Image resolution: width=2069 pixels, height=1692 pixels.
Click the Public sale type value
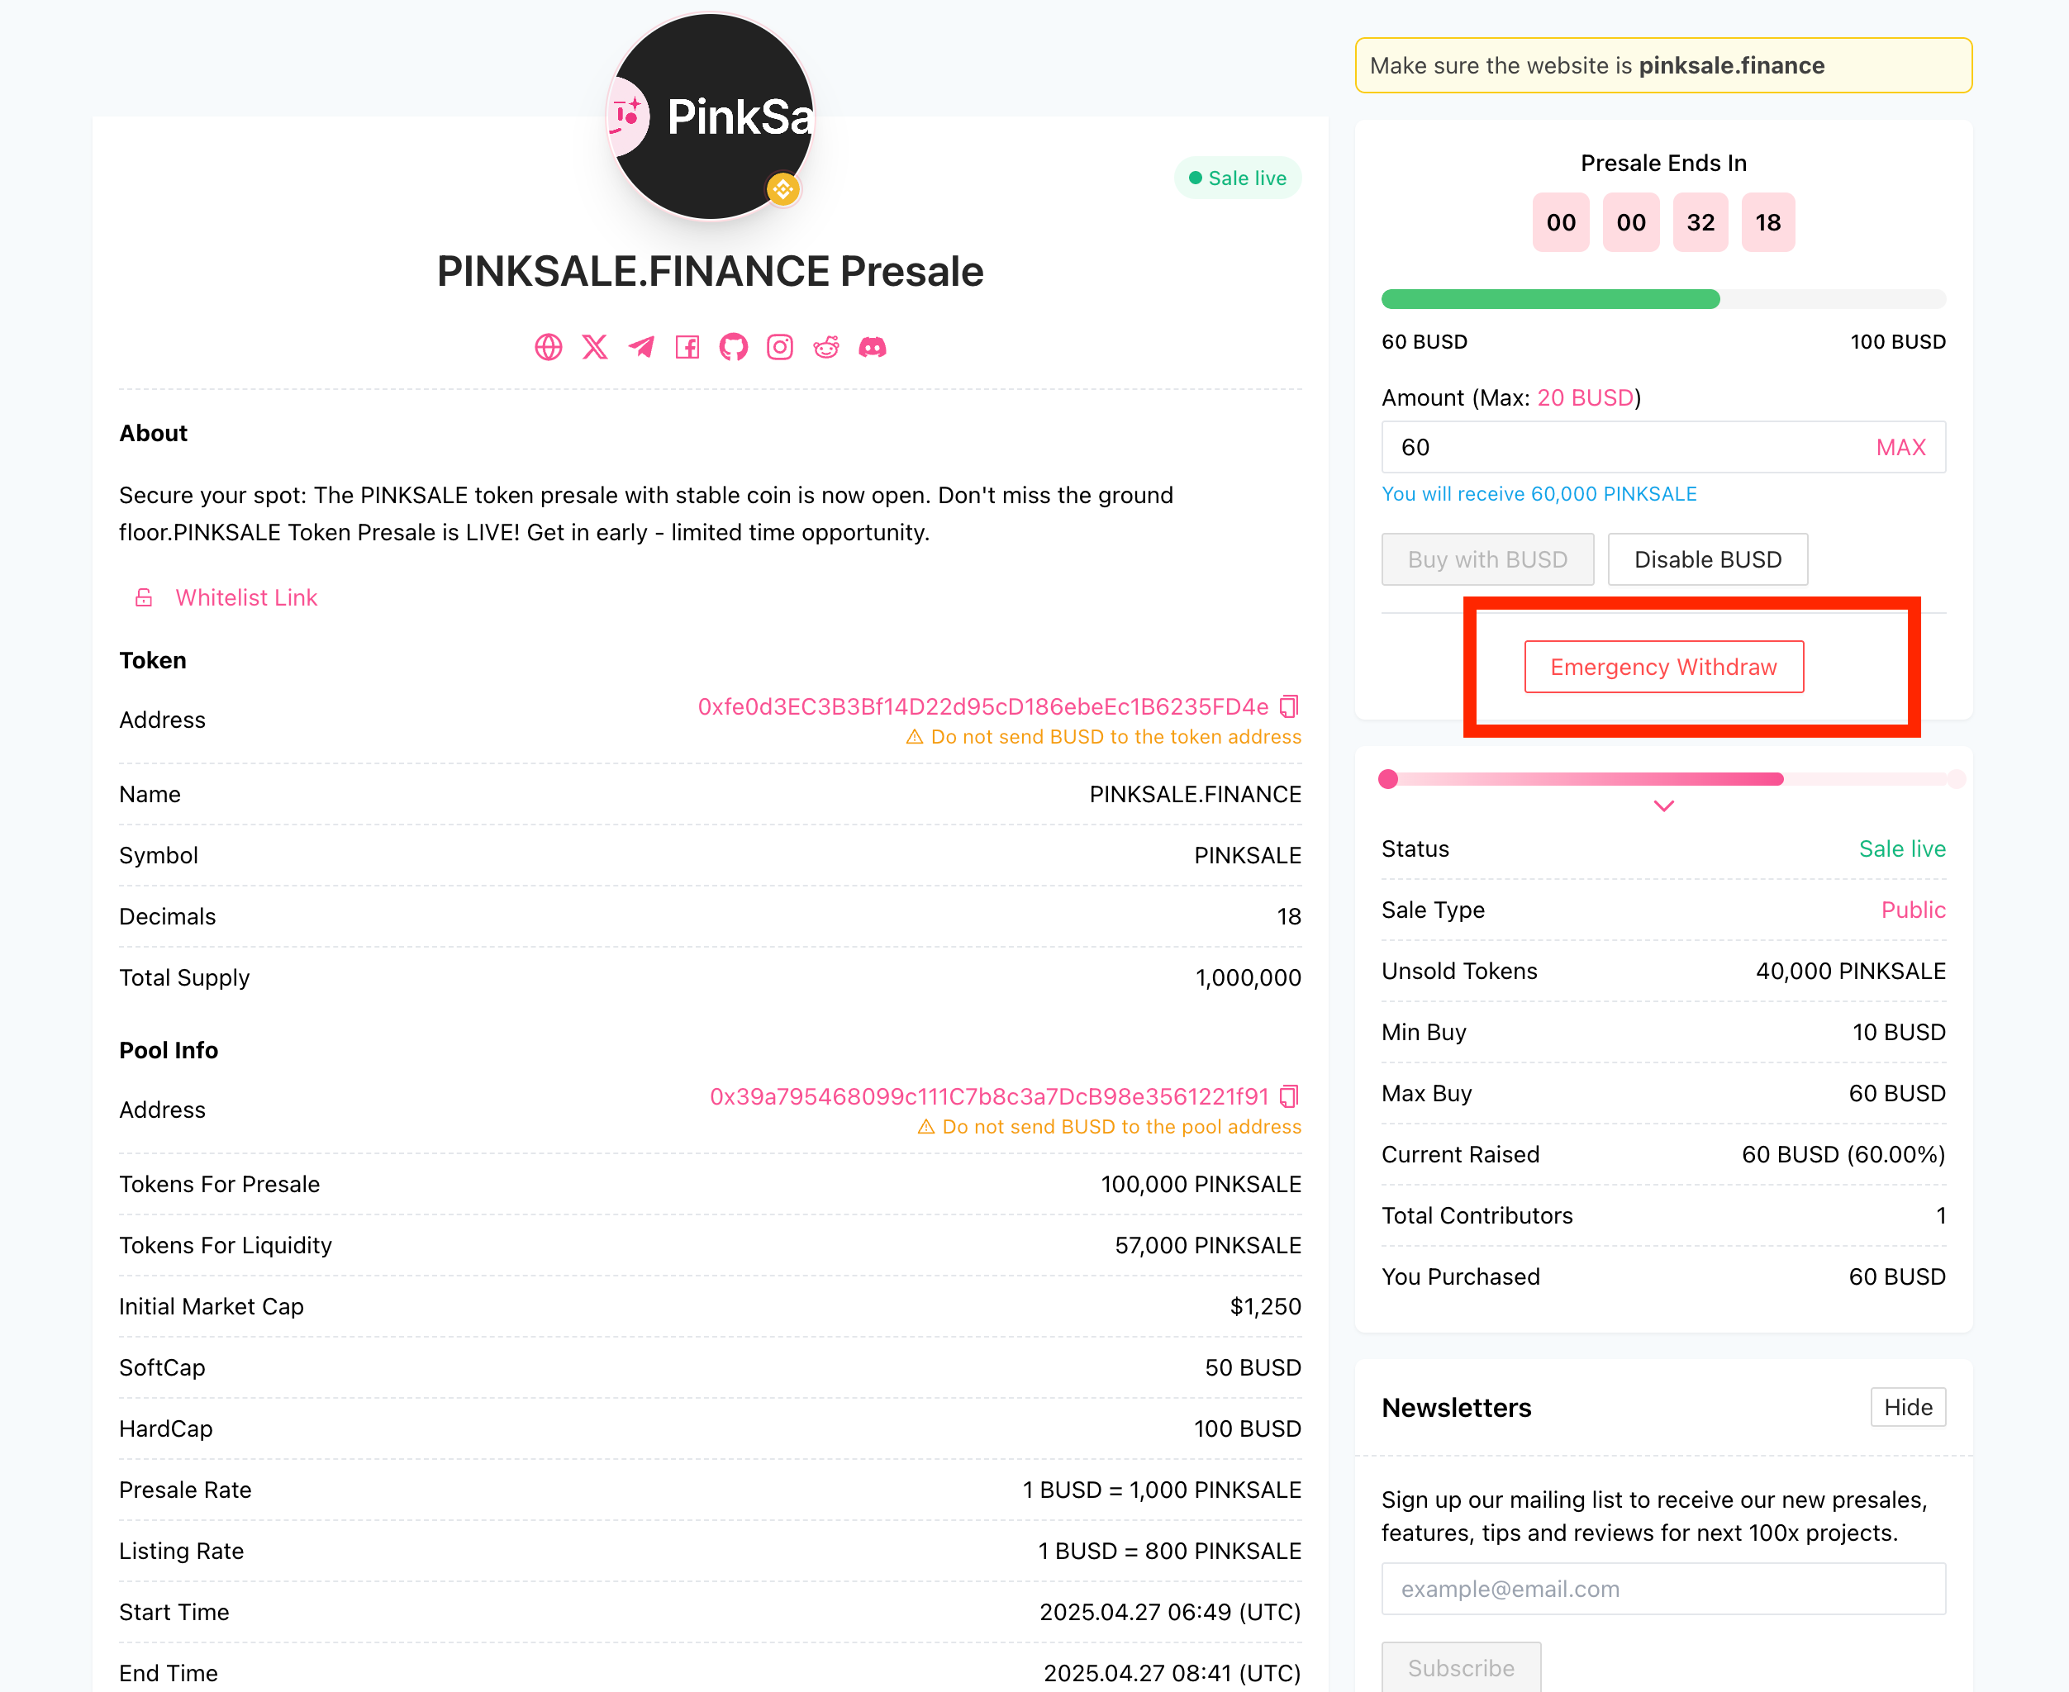pyautogui.click(x=1913, y=910)
